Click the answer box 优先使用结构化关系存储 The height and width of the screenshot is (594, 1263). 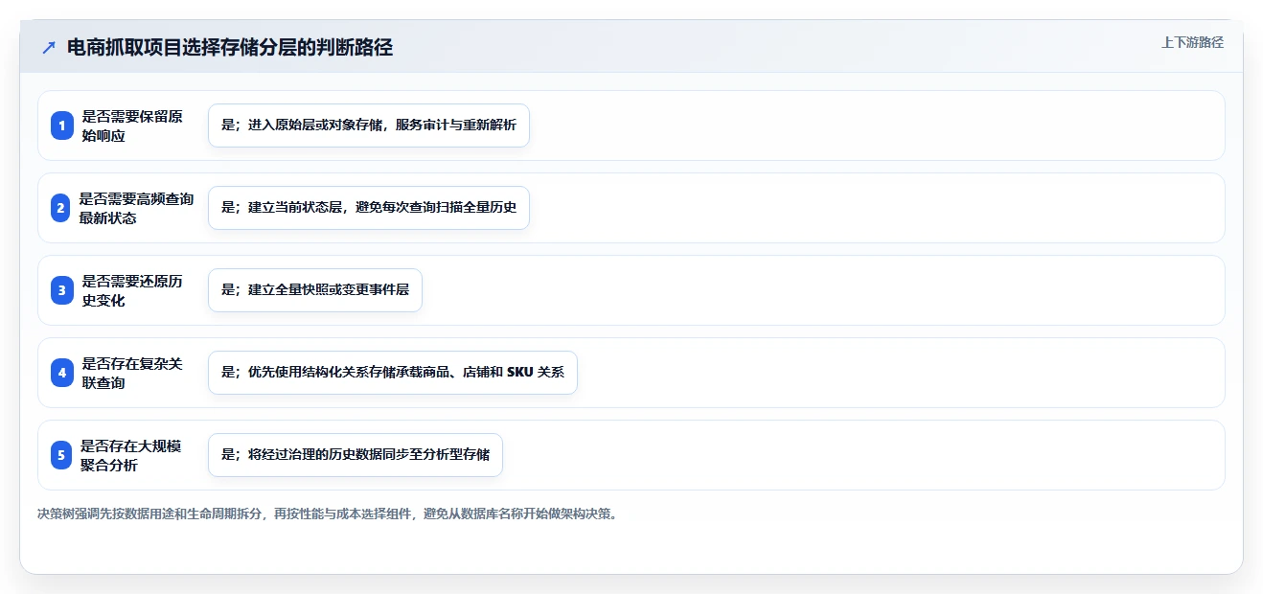[x=393, y=373]
